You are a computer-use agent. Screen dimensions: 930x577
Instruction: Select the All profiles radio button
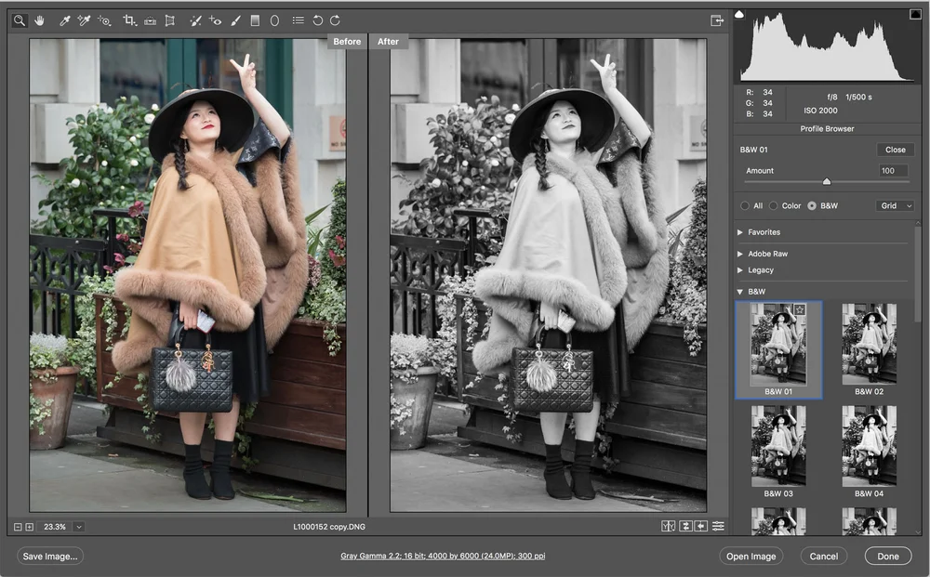point(745,205)
